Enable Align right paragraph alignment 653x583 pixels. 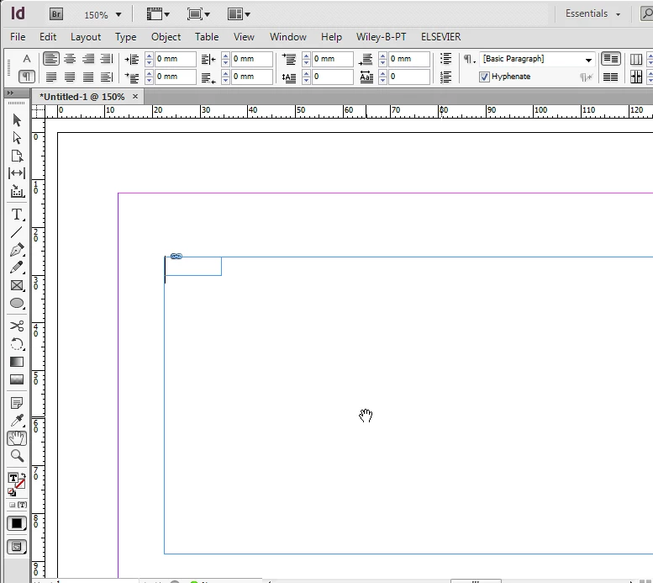pos(88,59)
